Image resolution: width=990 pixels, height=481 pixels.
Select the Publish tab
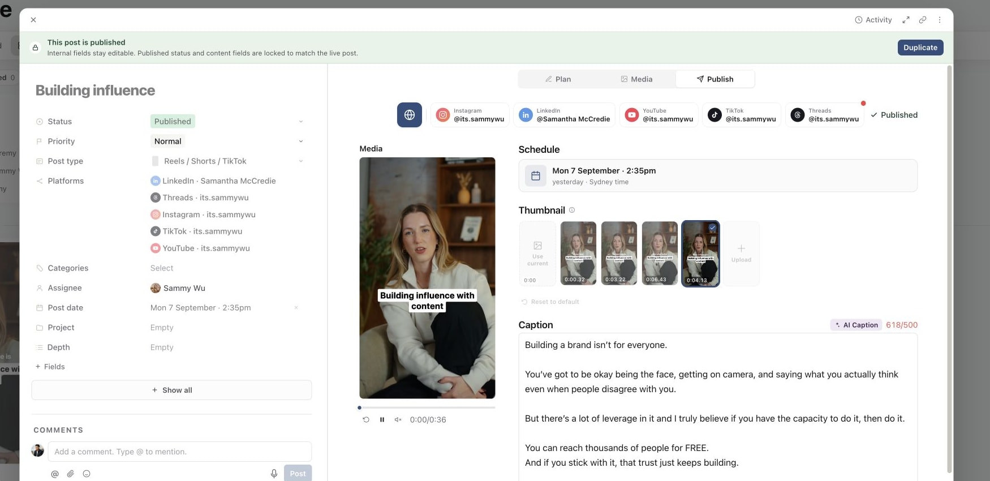715,79
